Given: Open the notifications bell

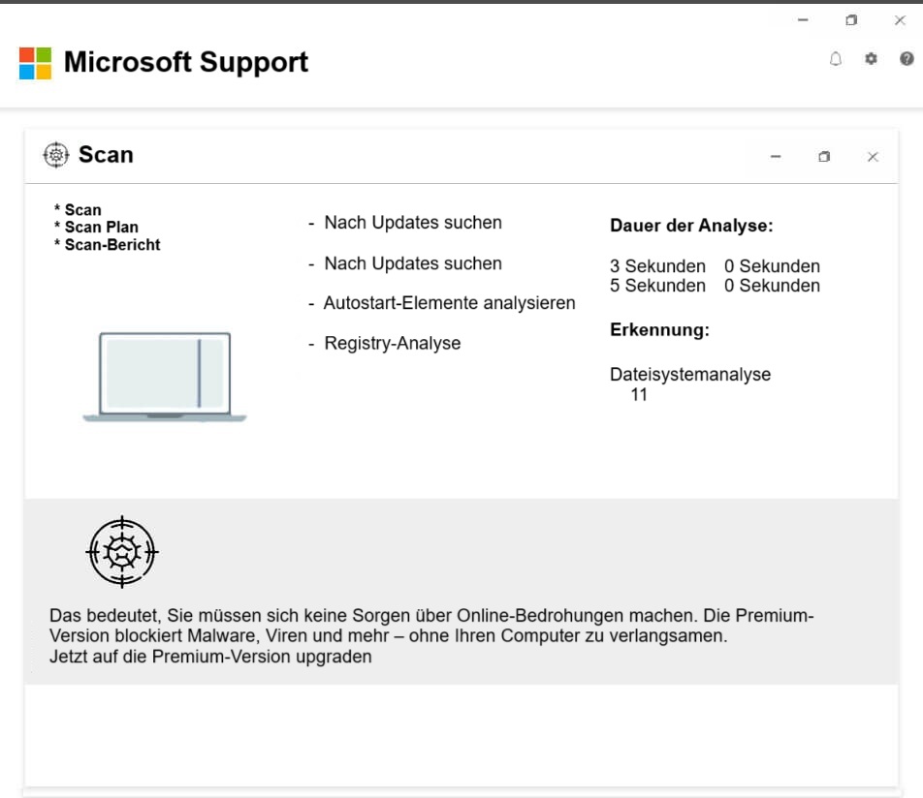Looking at the screenshot, I should 836,59.
